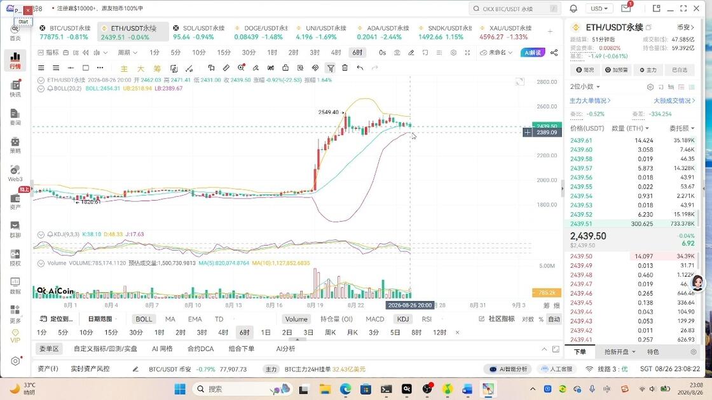712x400 pixels.
Task: Open the 策略 strategy sidebar icon
Action: (15, 145)
